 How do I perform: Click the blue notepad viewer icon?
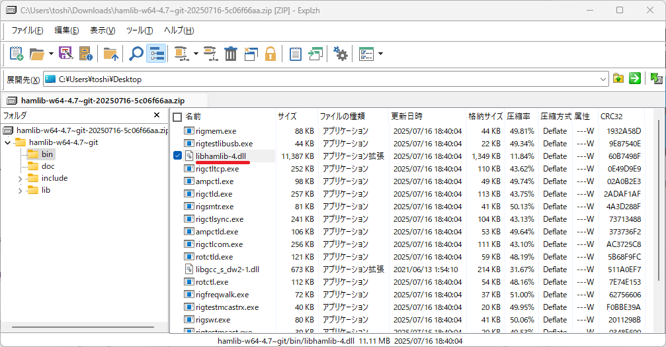(295, 54)
